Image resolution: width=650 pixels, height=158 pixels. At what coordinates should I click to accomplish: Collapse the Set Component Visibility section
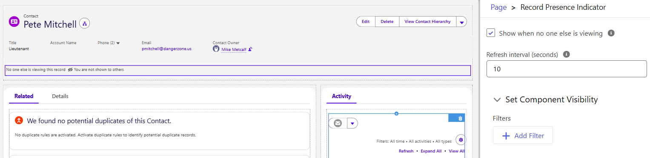(x=497, y=100)
